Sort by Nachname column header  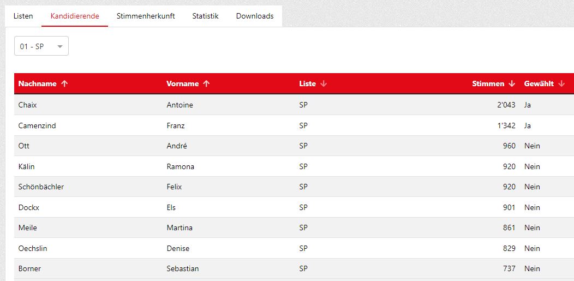[x=37, y=84]
